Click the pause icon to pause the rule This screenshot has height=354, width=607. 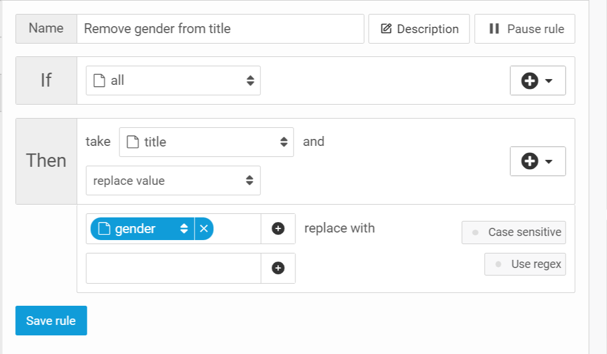coord(494,29)
